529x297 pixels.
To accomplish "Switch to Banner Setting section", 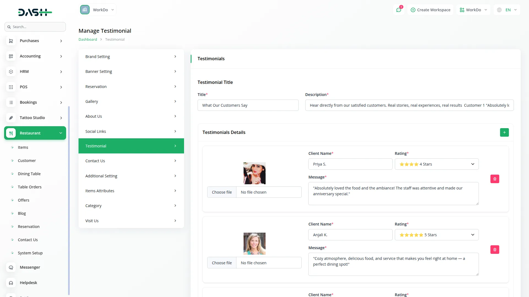I will pos(131,71).
